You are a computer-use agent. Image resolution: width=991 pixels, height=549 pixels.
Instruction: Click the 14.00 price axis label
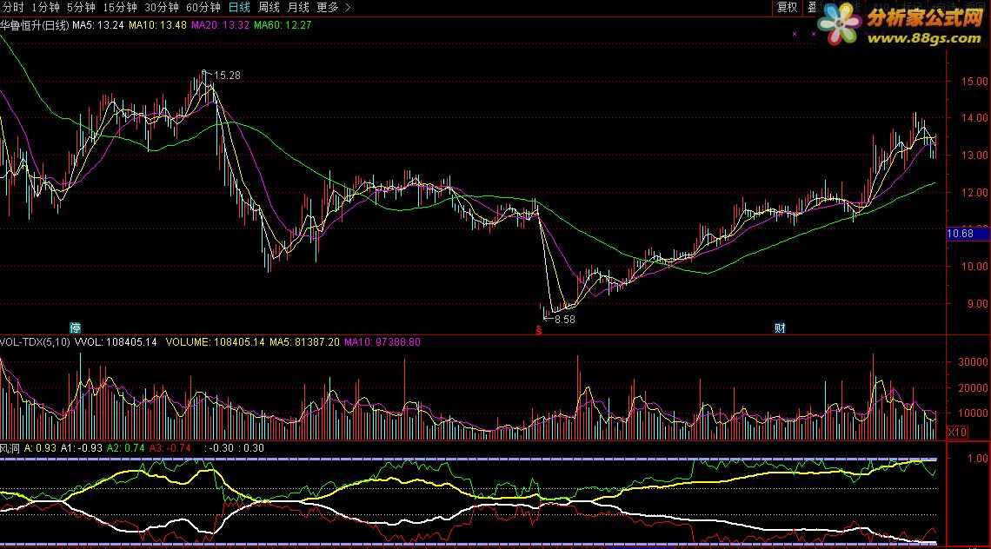coord(974,117)
